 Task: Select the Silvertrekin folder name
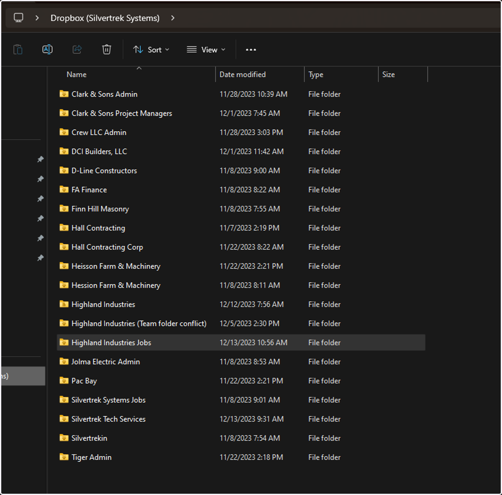(x=89, y=438)
